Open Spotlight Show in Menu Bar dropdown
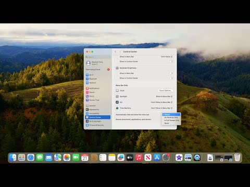The width and height of the screenshot is (250, 187). click(164, 96)
